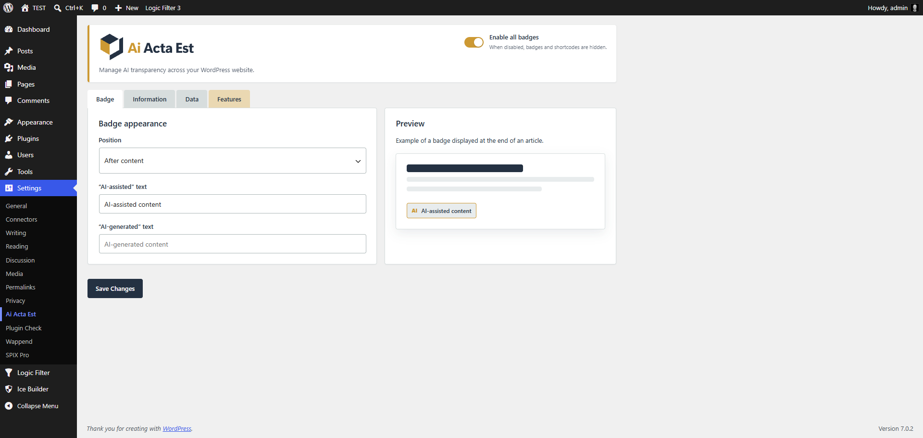Open Plugin Check submenu item
The width and height of the screenshot is (923, 438).
click(x=24, y=328)
